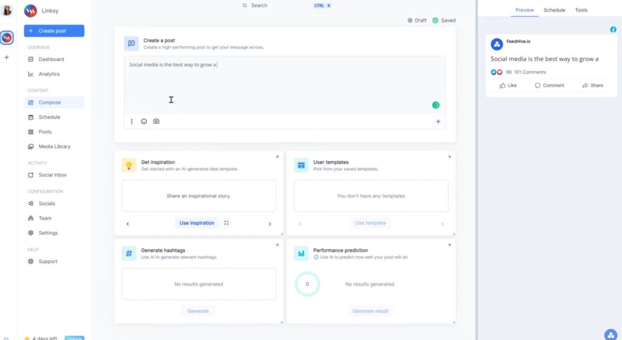Viewport: 622px width, 340px height.
Task: Click the Create post button
Action: 54,31
